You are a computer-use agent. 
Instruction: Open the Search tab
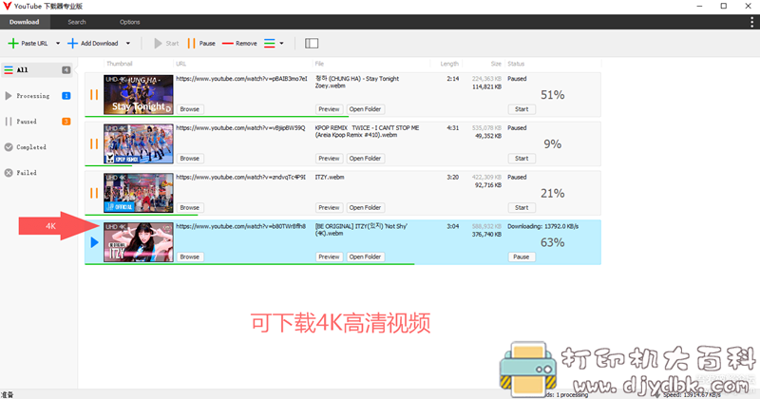click(x=77, y=22)
